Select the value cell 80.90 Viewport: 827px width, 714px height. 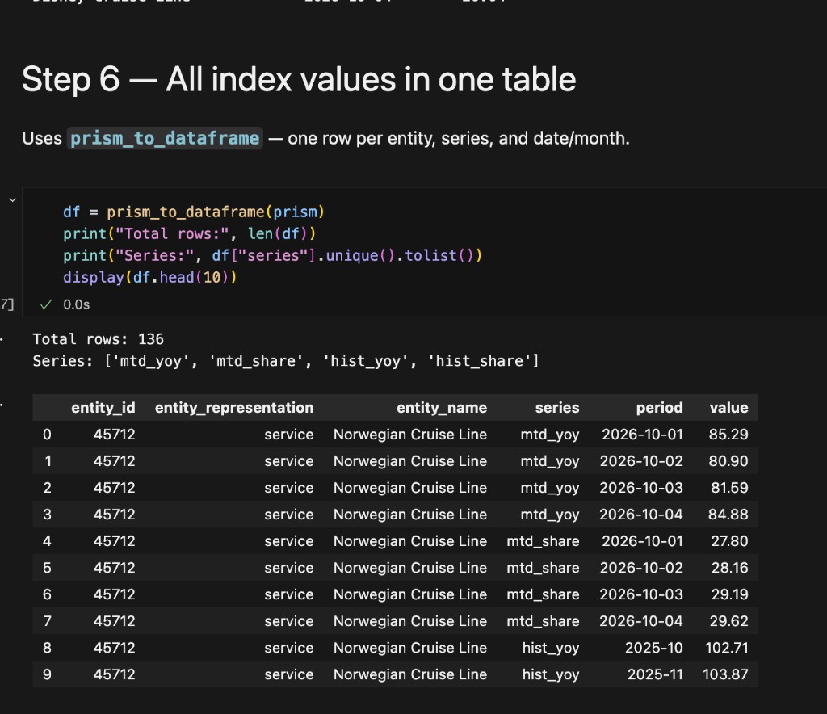click(x=728, y=461)
